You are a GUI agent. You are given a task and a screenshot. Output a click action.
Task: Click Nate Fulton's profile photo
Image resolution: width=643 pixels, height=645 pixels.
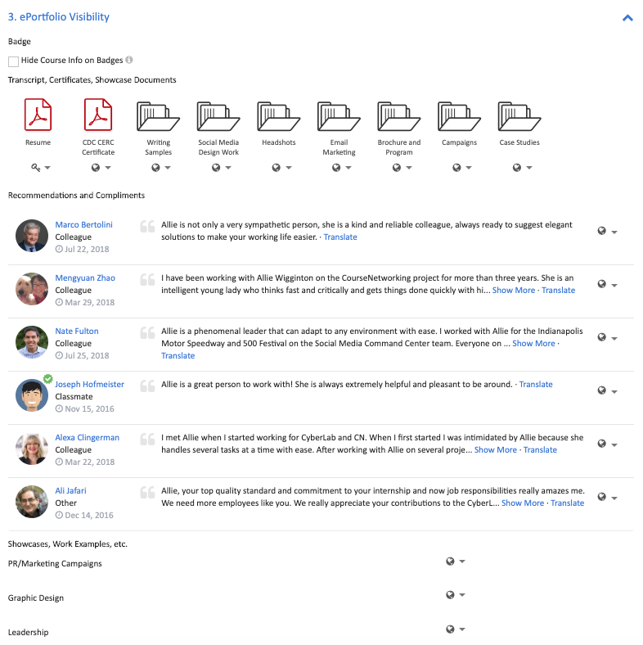pos(32,341)
